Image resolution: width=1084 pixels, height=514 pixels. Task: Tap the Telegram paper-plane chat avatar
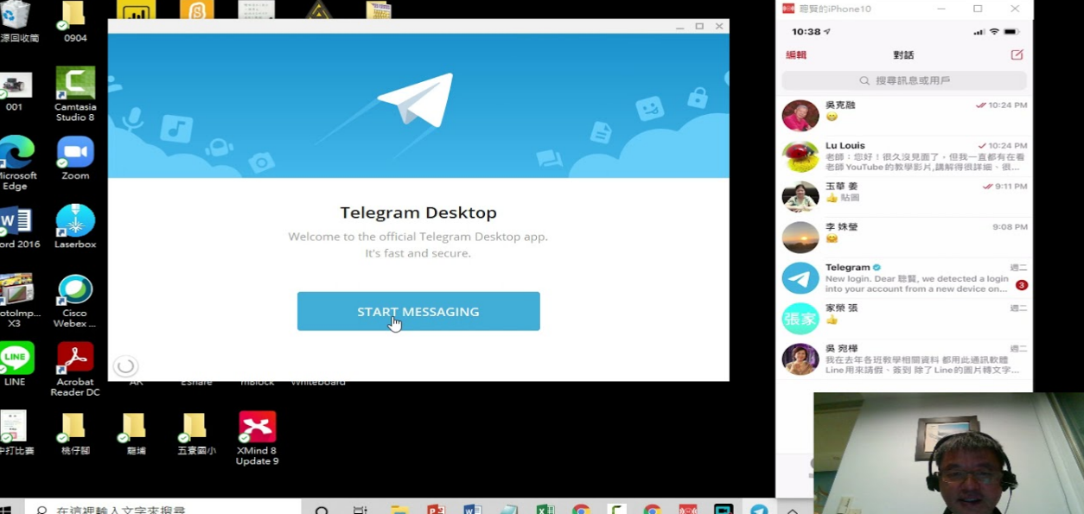tap(800, 278)
